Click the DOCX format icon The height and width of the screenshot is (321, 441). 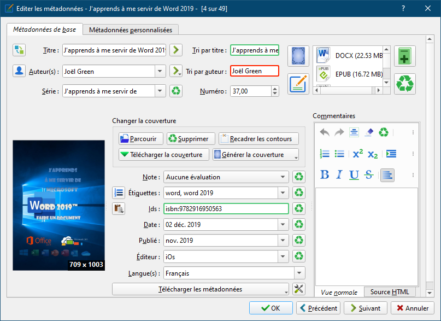pos(323,55)
